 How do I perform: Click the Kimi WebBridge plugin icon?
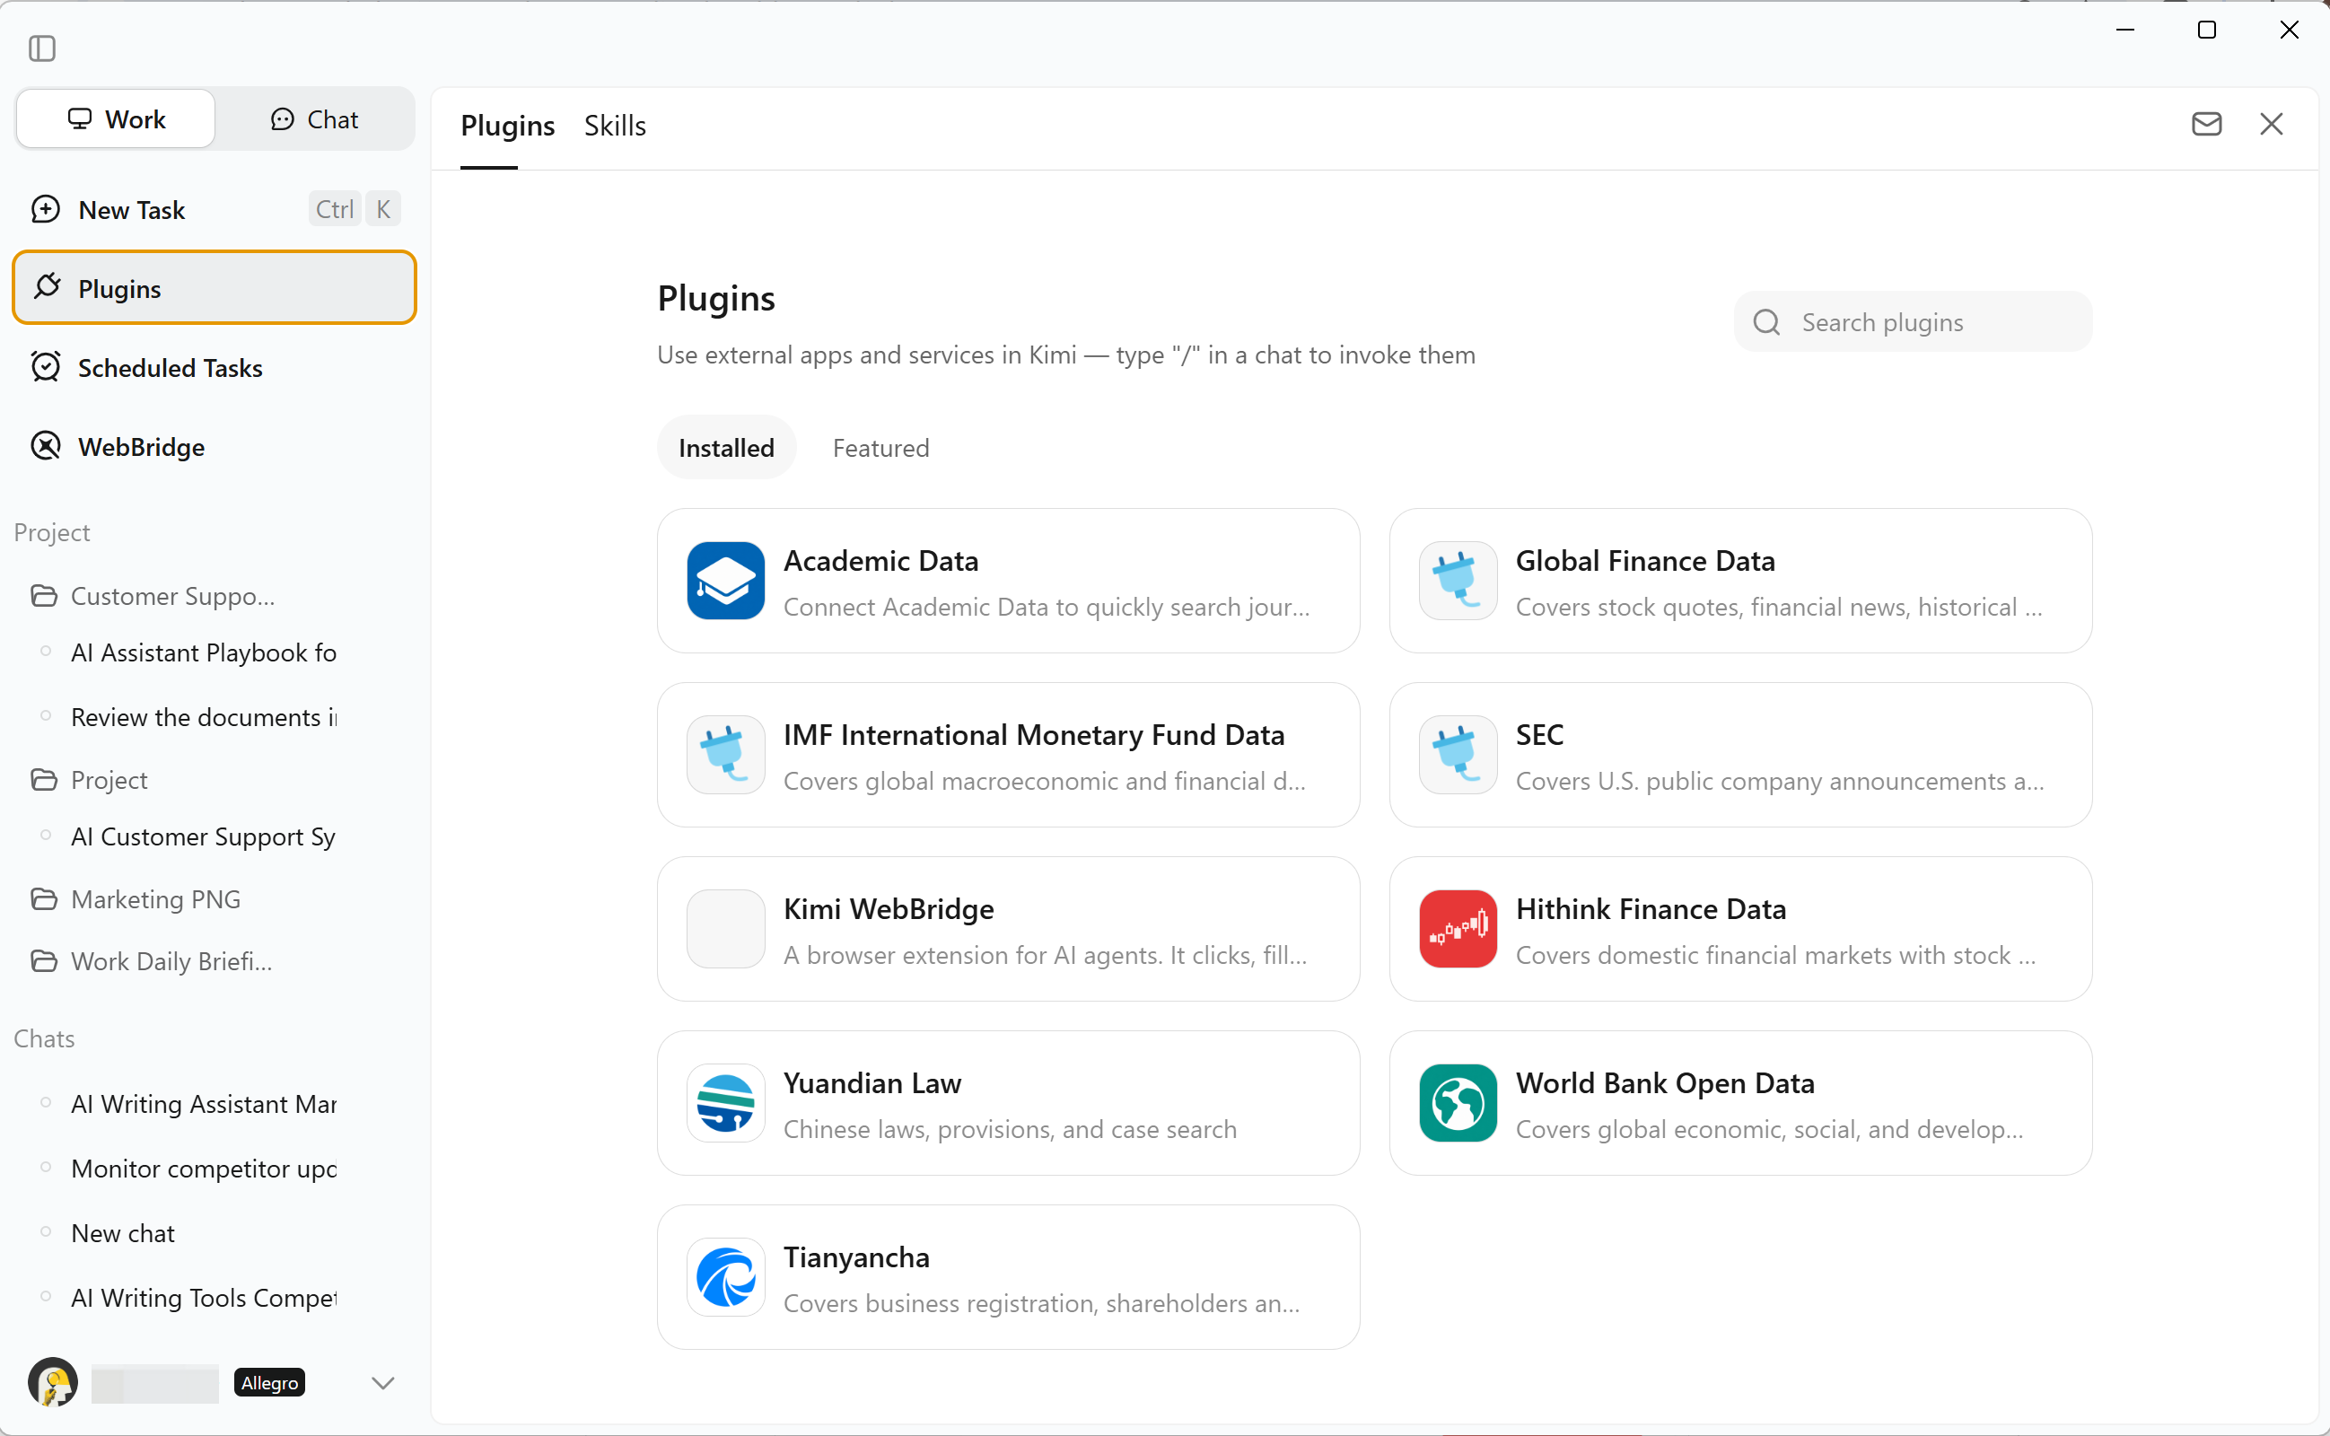point(725,929)
